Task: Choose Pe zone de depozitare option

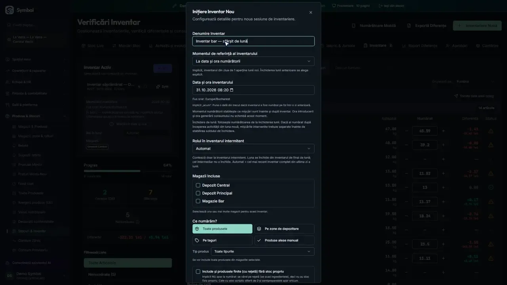Action: pos(284,229)
